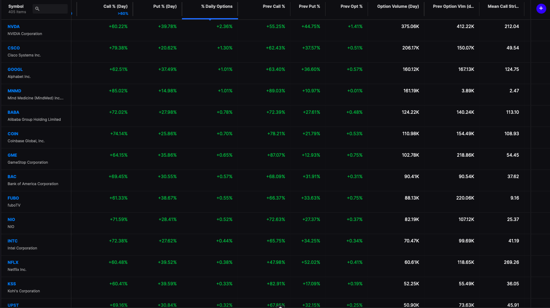Click Intel Corporation company name
The image size is (550, 308).
click(x=22, y=248)
